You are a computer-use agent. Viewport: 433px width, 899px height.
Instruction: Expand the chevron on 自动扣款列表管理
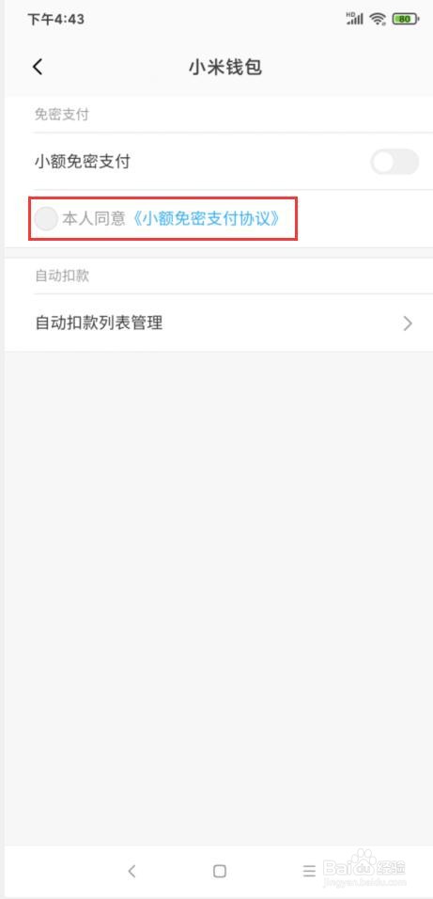click(408, 323)
